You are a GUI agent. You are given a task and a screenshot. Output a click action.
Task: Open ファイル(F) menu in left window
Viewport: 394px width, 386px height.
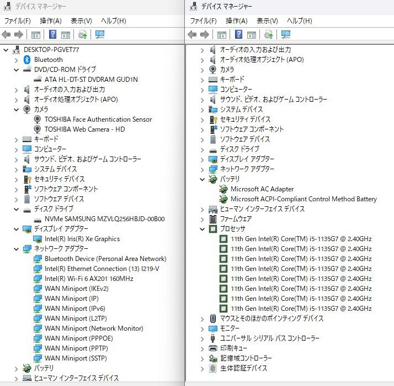pyautogui.click(x=17, y=21)
